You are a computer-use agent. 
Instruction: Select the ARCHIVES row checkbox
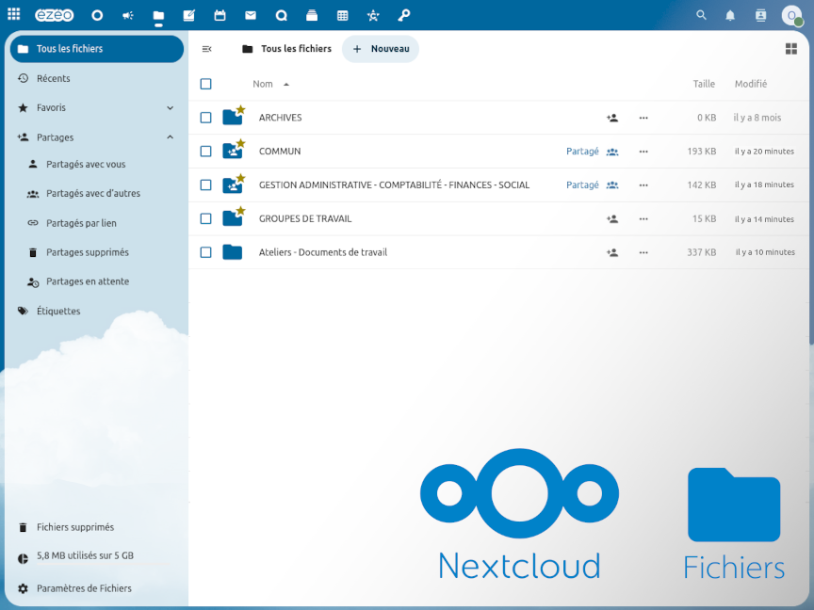(x=205, y=118)
